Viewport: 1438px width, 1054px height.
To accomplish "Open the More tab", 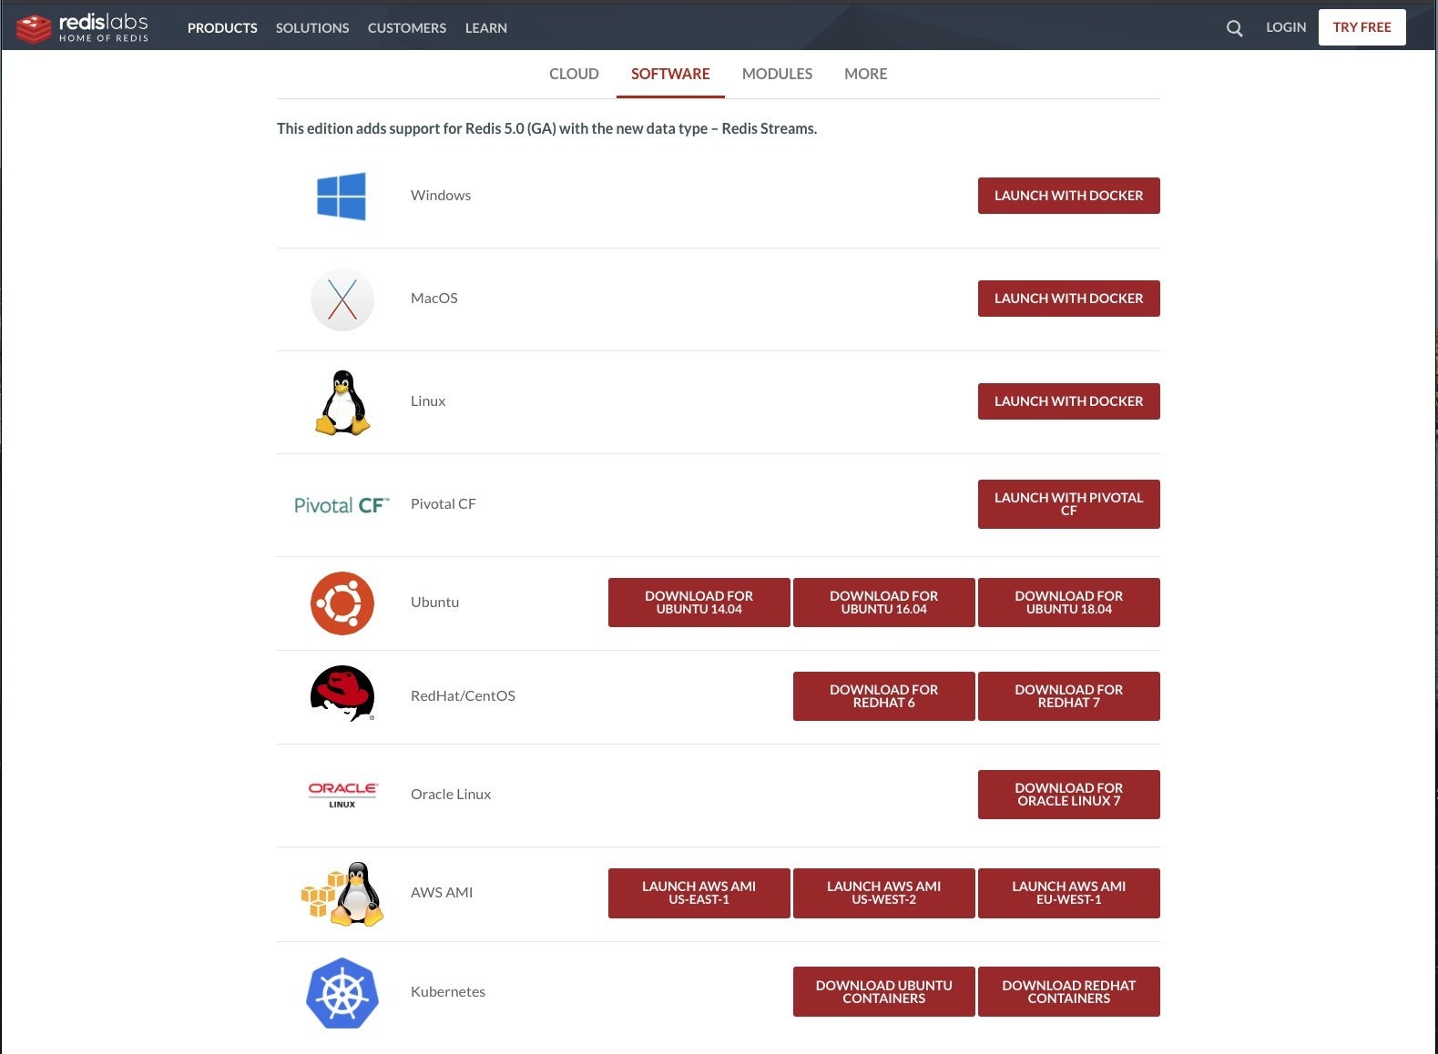I will pyautogui.click(x=865, y=74).
